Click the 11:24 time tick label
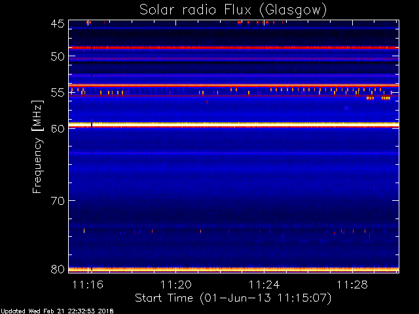419x314 pixels. pos(264,285)
